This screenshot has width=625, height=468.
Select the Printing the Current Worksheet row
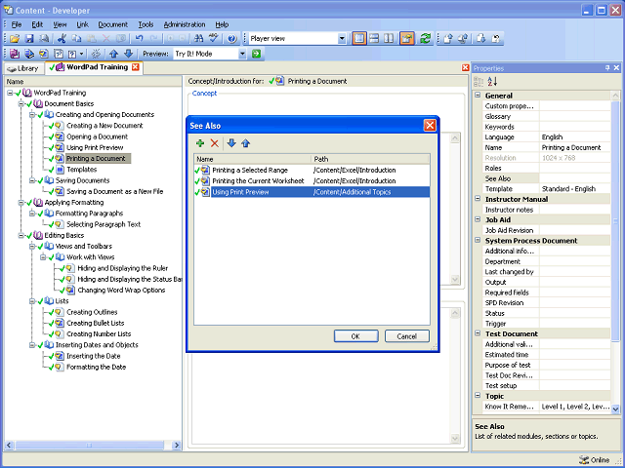coord(312,181)
